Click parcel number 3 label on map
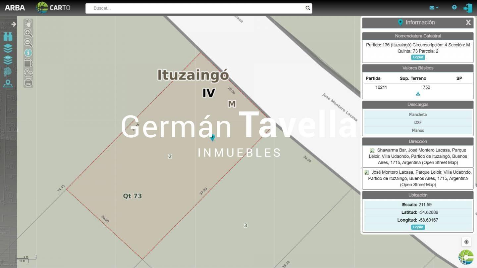Image resolution: width=477 pixels, height=268 pixels. [245, 225]
